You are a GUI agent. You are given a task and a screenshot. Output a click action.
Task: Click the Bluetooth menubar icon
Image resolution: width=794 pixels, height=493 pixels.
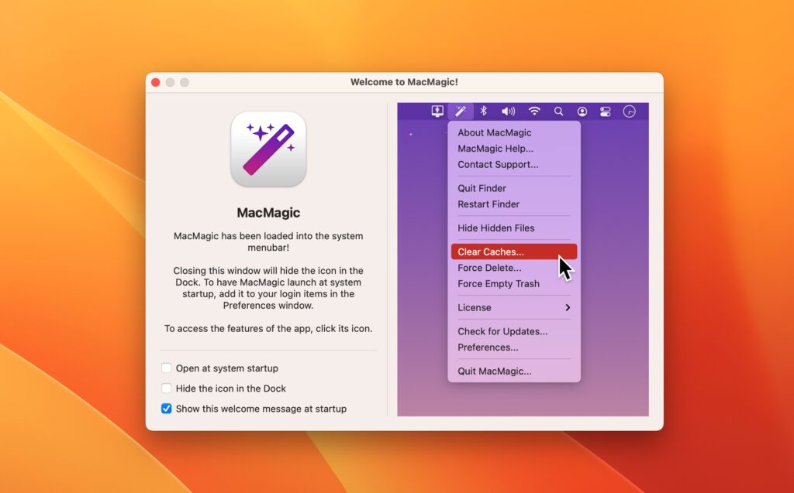tap(483, 111)
